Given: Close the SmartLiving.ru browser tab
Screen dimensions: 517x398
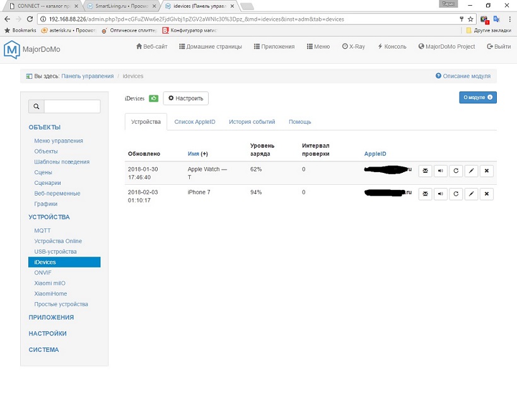Looking at the screenshot, I should click(154, 6).
